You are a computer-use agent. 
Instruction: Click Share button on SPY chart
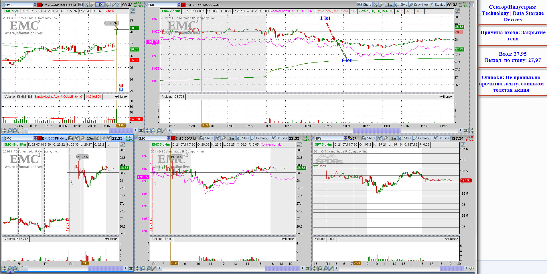coord(368,138)
